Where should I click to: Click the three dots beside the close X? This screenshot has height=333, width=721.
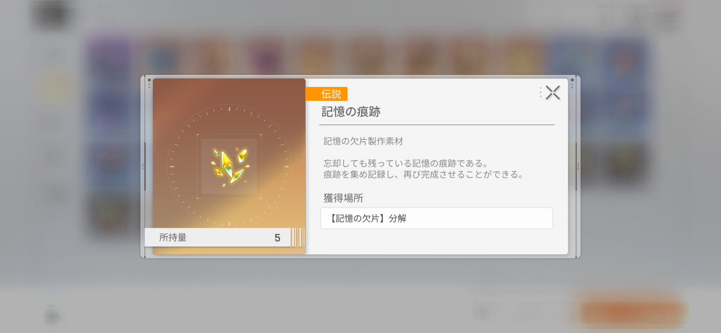(x=540, y=92)
